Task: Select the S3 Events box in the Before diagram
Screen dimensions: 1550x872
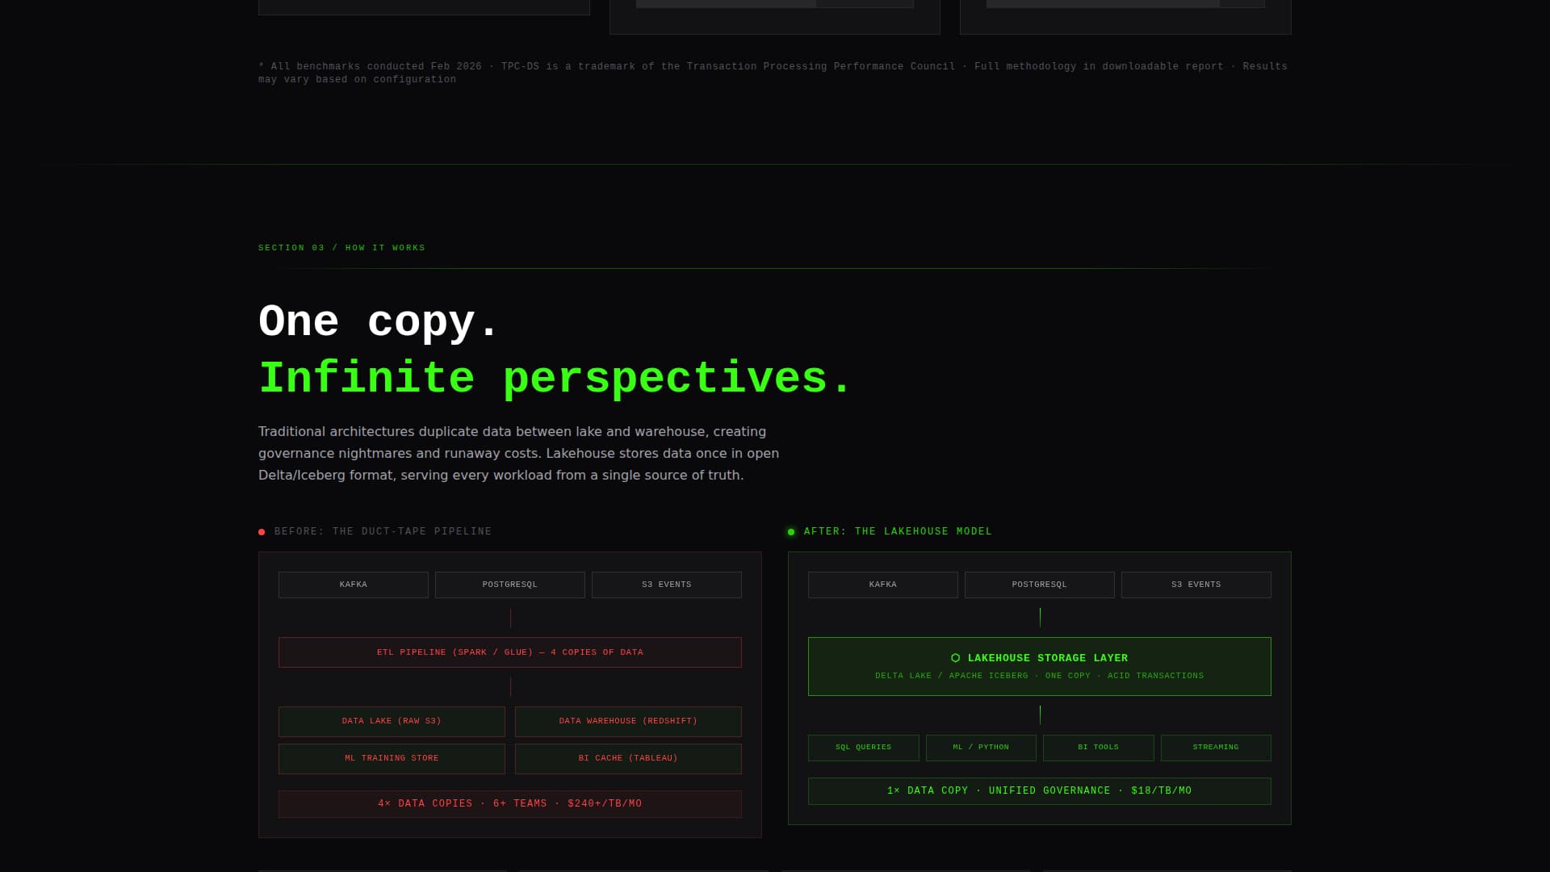Action: (667, 585)
